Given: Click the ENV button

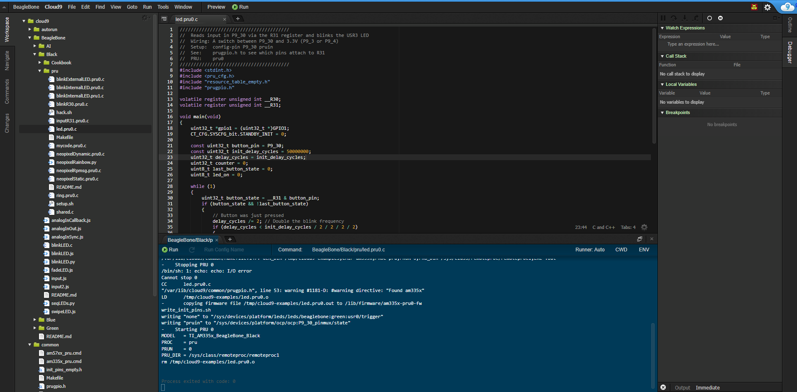Looking at the screenshot, I should click(x=644, y=250).
